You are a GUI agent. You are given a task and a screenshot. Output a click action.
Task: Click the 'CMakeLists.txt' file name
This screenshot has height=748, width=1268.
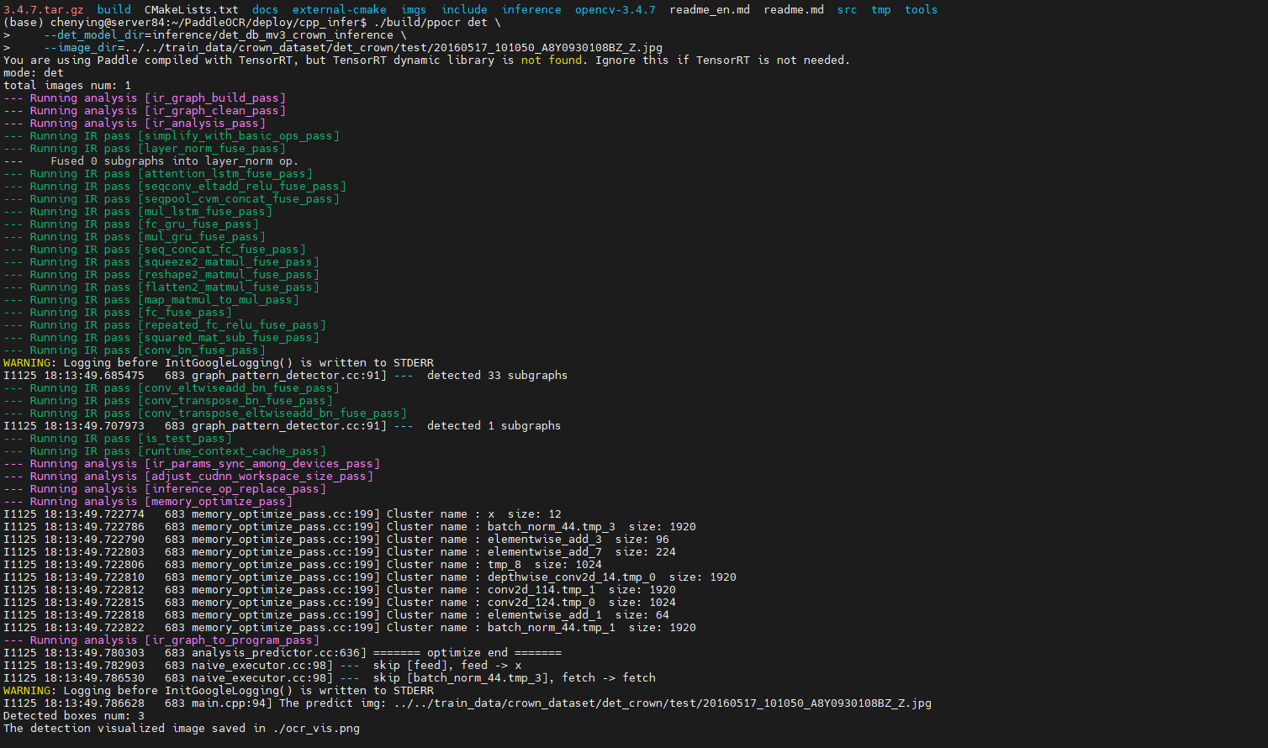coord(192,9)
